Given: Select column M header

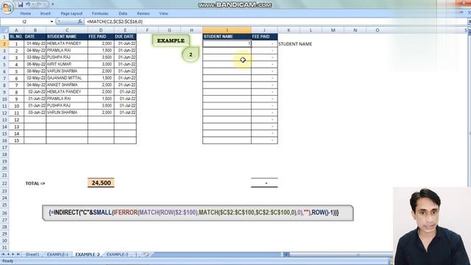Looking at the screenshot, I should click(x=333, y=30).
